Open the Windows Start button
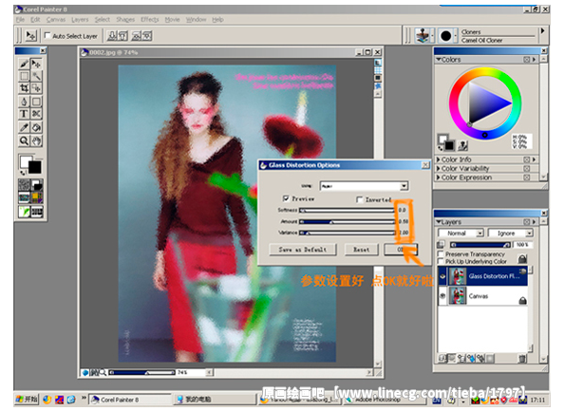This screenshot has height=411, width=564. [x=27, y=399]
